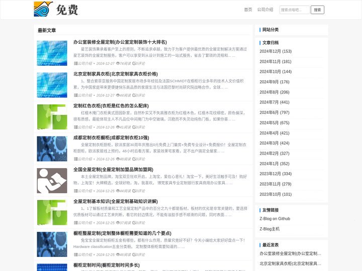Click the site logo with wave icon
The width and height of the screenshot is (362, 271).
[x=56, y=9]
